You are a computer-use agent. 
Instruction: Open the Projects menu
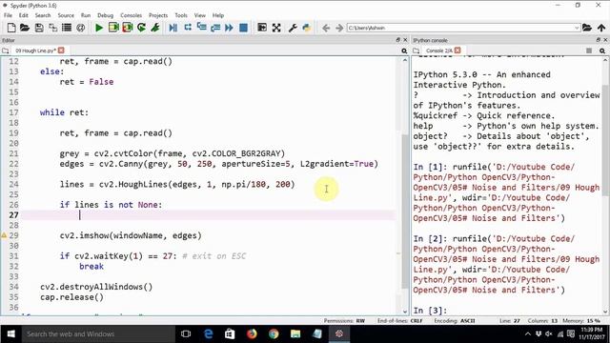158,15
